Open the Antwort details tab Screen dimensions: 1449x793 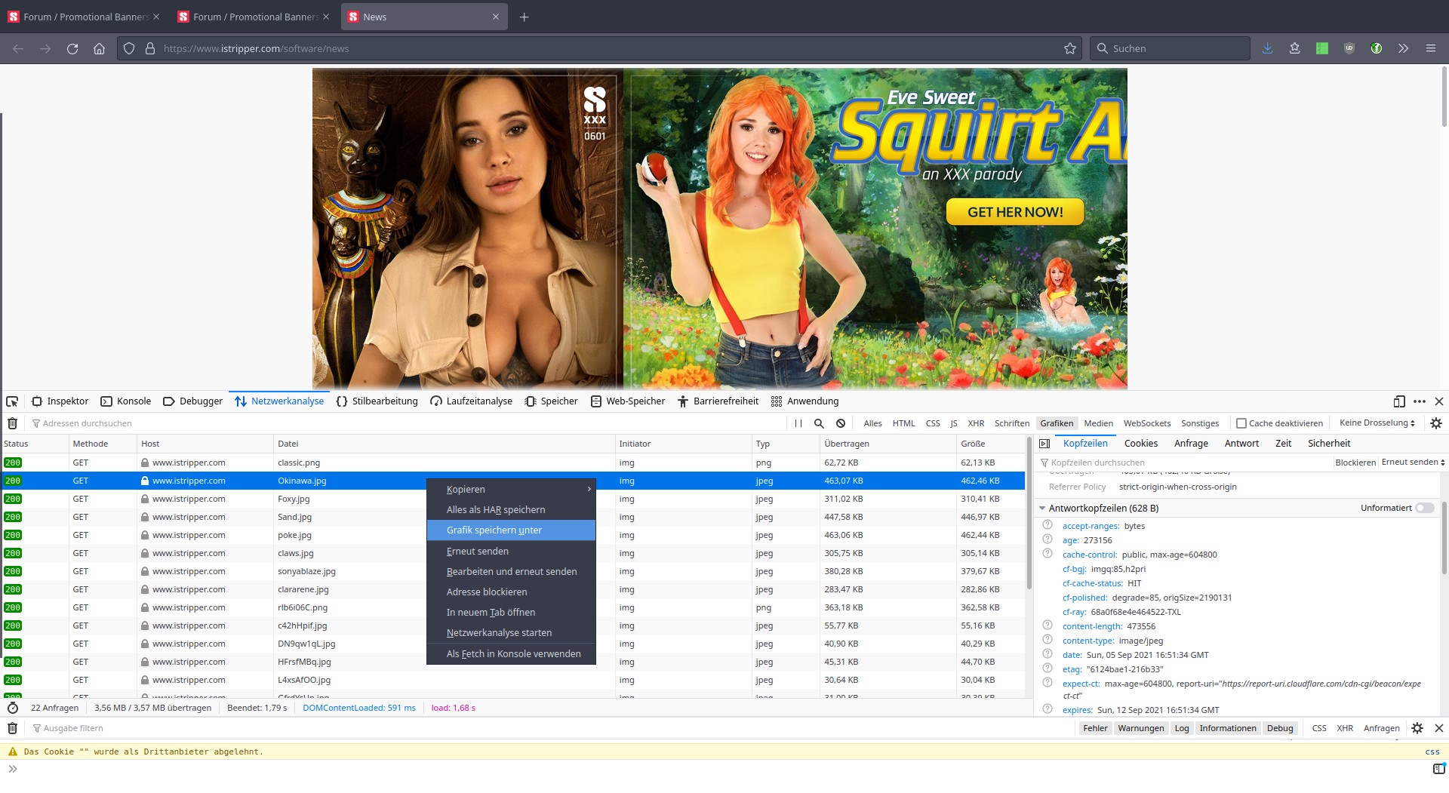[x=1241, y=444]
